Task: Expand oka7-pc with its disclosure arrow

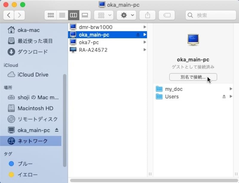Action: point(145,42)
